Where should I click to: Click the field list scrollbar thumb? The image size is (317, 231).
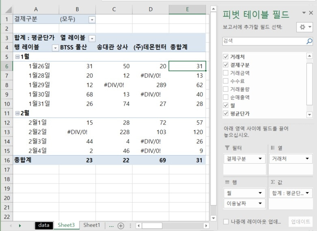pyautogui.click(x=309, y=84)
